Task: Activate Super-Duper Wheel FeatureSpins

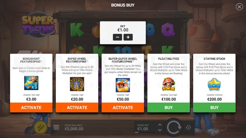Action: click(123, 108)
